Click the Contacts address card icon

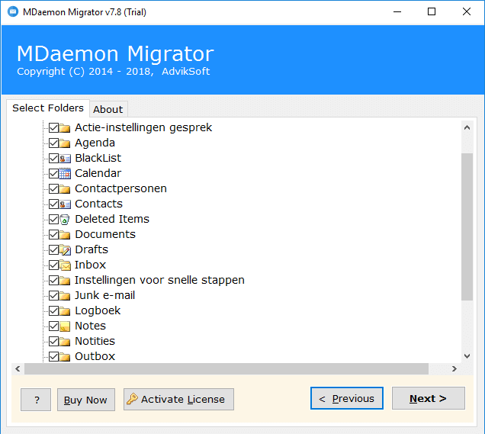[x=65, y=204]
